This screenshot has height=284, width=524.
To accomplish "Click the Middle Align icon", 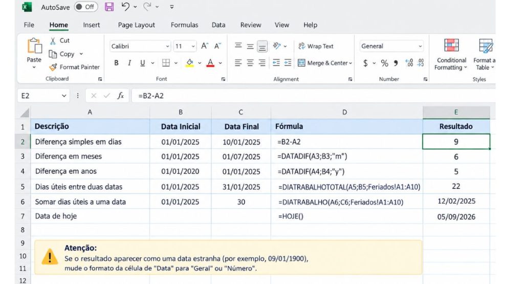I will click(x=250, y=47).
